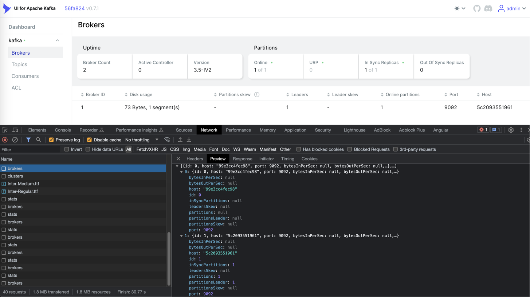Click the GitHub icon in the header

(x=476, y=8)
